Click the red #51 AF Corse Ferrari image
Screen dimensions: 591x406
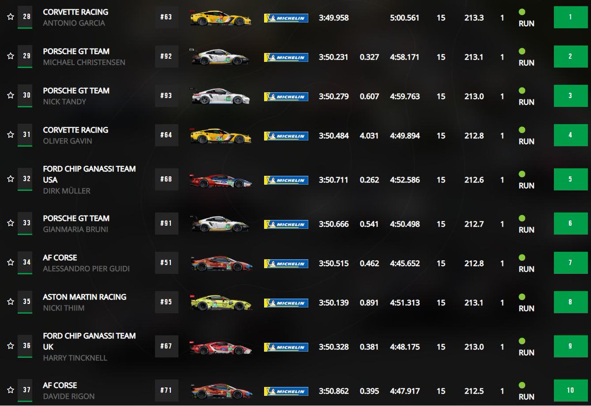point(221,264)
